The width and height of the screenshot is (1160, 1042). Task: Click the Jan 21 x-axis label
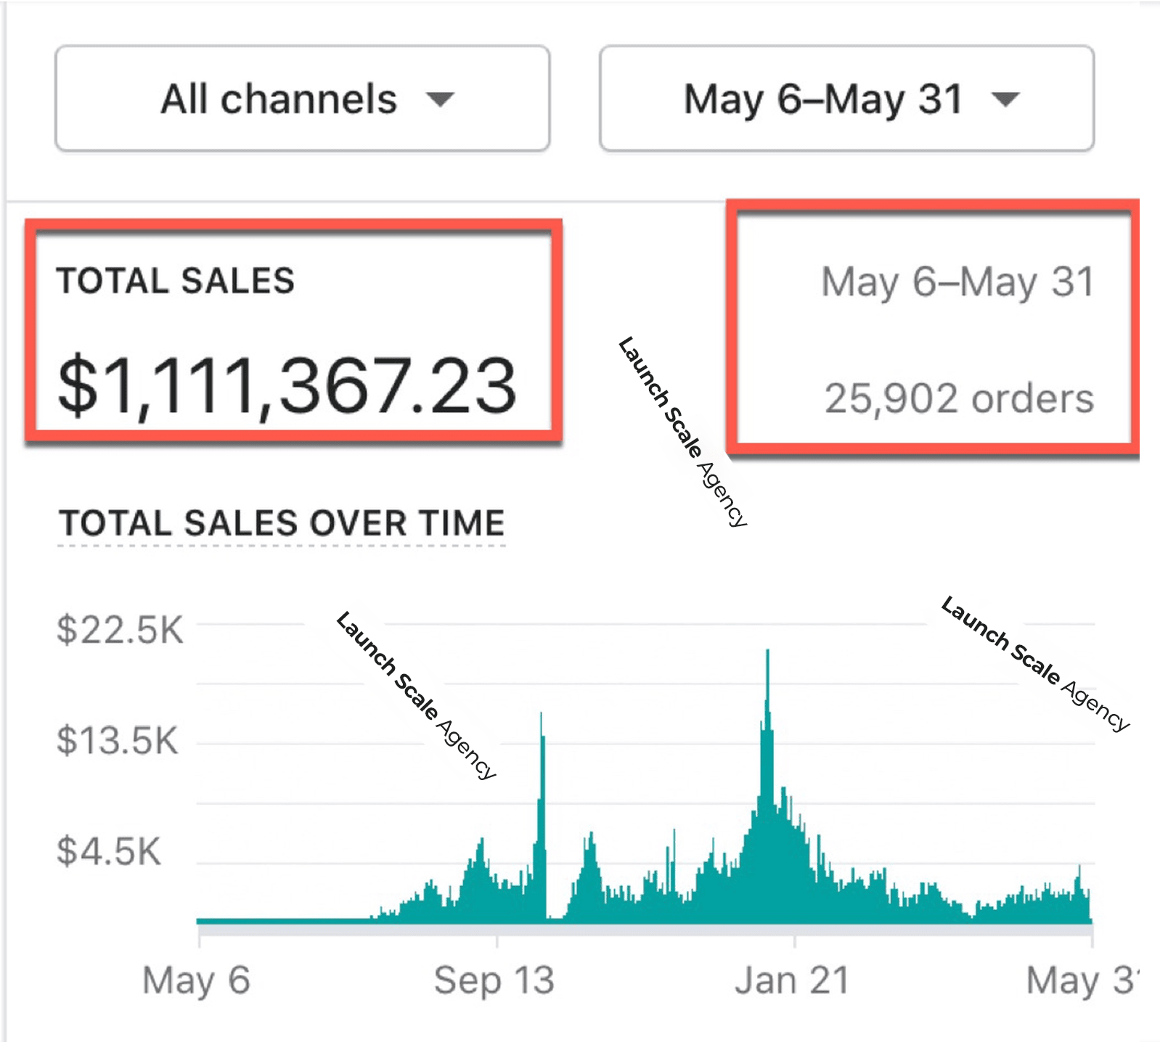791,980
